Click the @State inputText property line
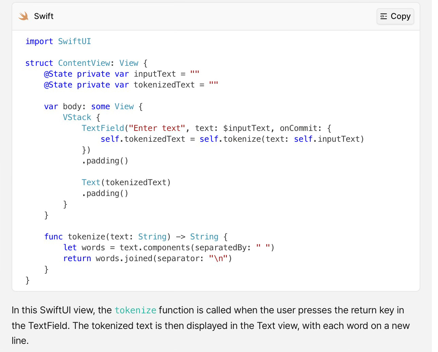The image size is (438, 352). tap(121, 74)
